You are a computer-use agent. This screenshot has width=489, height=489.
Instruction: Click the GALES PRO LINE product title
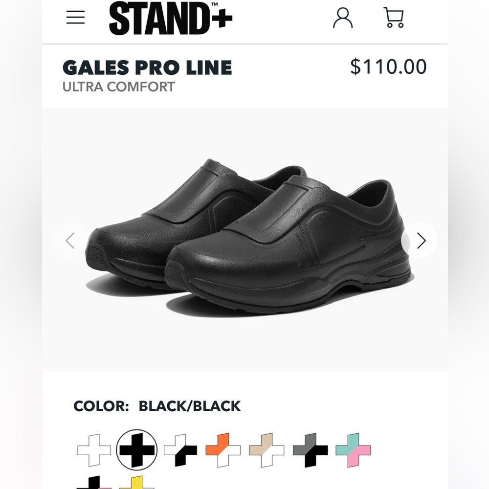click(147, 67)
